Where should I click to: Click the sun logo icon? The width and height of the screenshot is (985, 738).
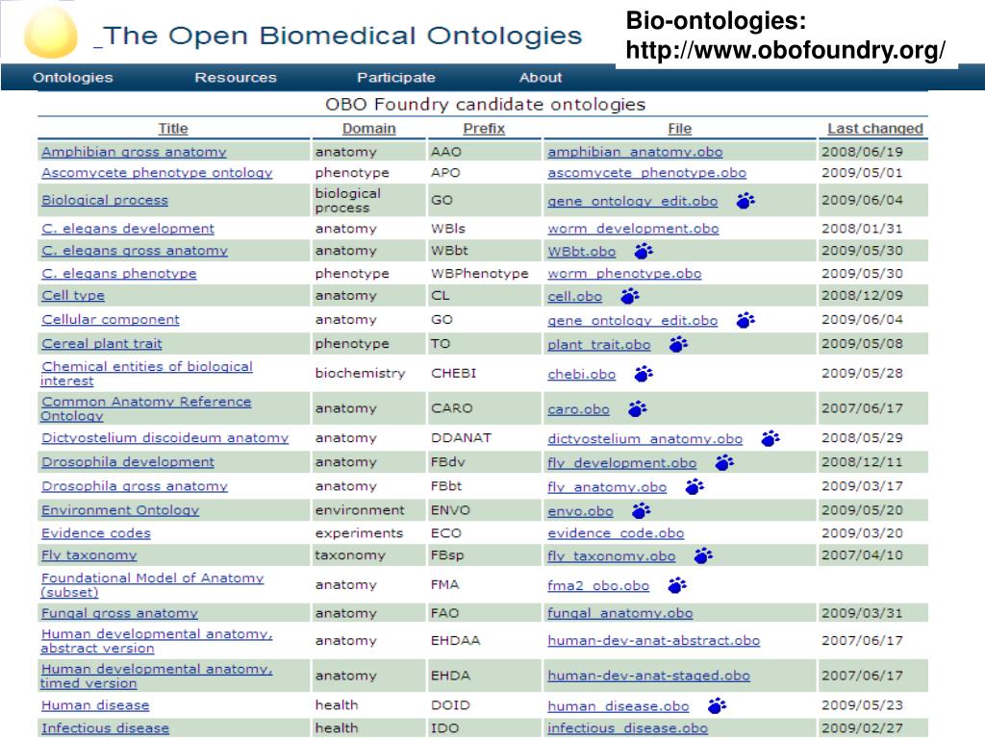[51, 32]
